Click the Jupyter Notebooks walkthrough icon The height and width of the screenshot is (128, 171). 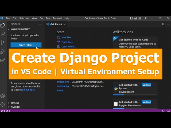(116, 104)
